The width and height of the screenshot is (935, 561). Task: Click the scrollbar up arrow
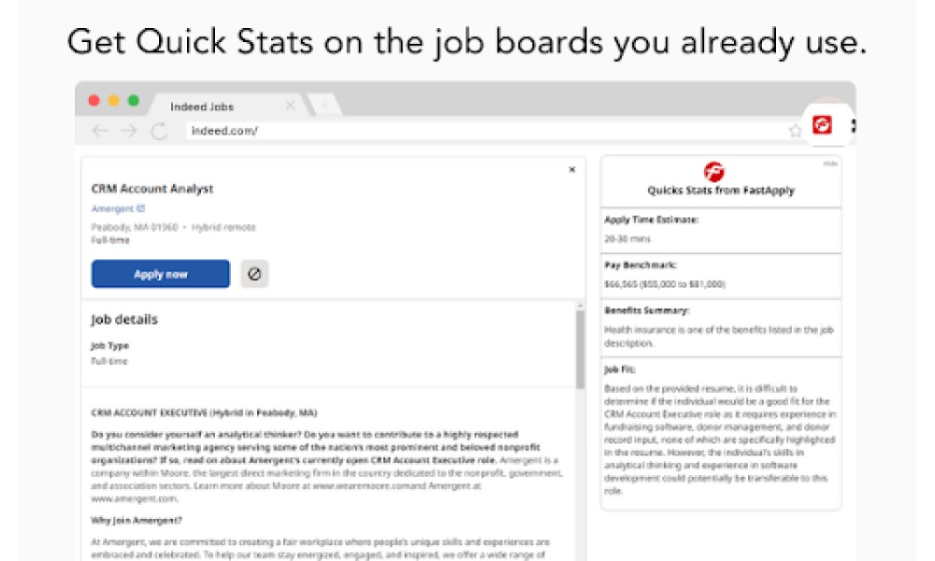[581, 306]
